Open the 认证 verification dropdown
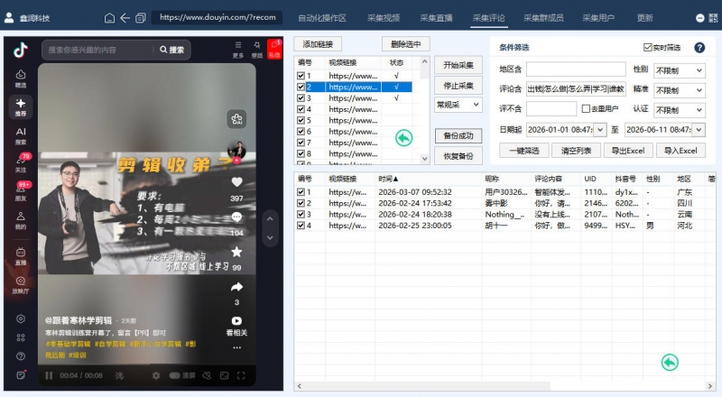Screen dimensions: 722x397 click(680, 109)
